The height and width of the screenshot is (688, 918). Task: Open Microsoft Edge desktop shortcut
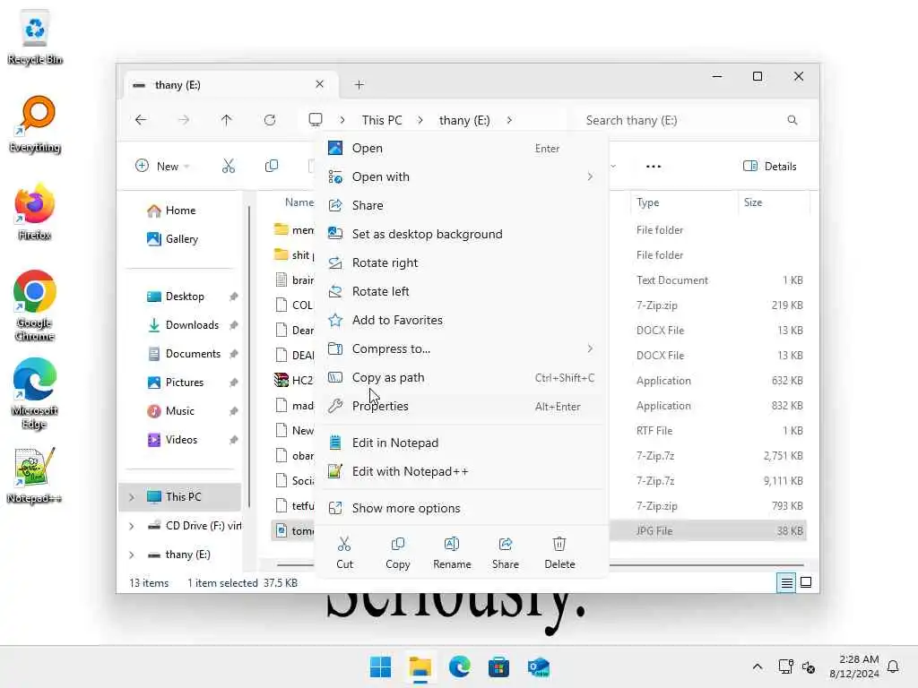point(35,393)
